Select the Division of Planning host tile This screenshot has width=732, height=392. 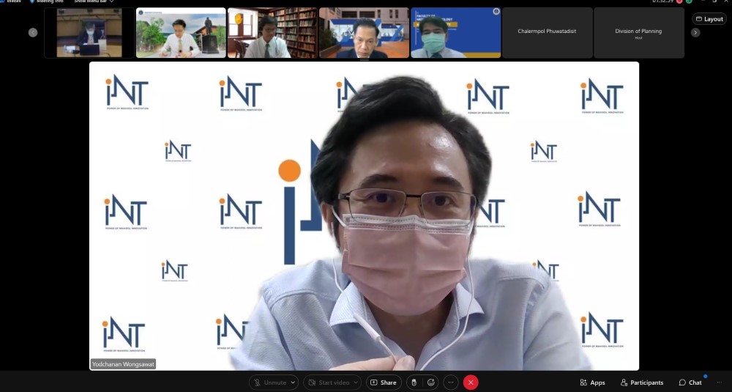point(638,32)
